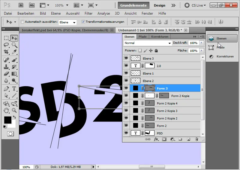Hide the PSD text layer
This screenshot has width=240, height=170.
pos(126,133)
